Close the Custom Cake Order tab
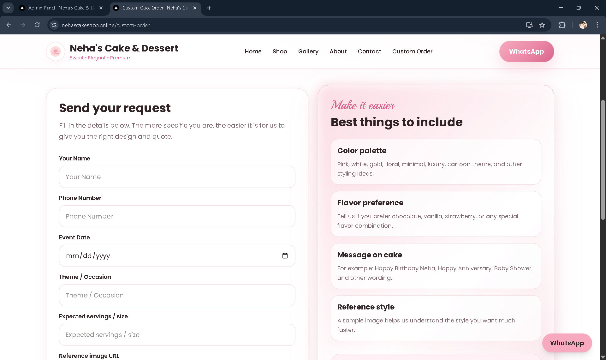Screen dimensions: 606x360 (x=195, y=8)
